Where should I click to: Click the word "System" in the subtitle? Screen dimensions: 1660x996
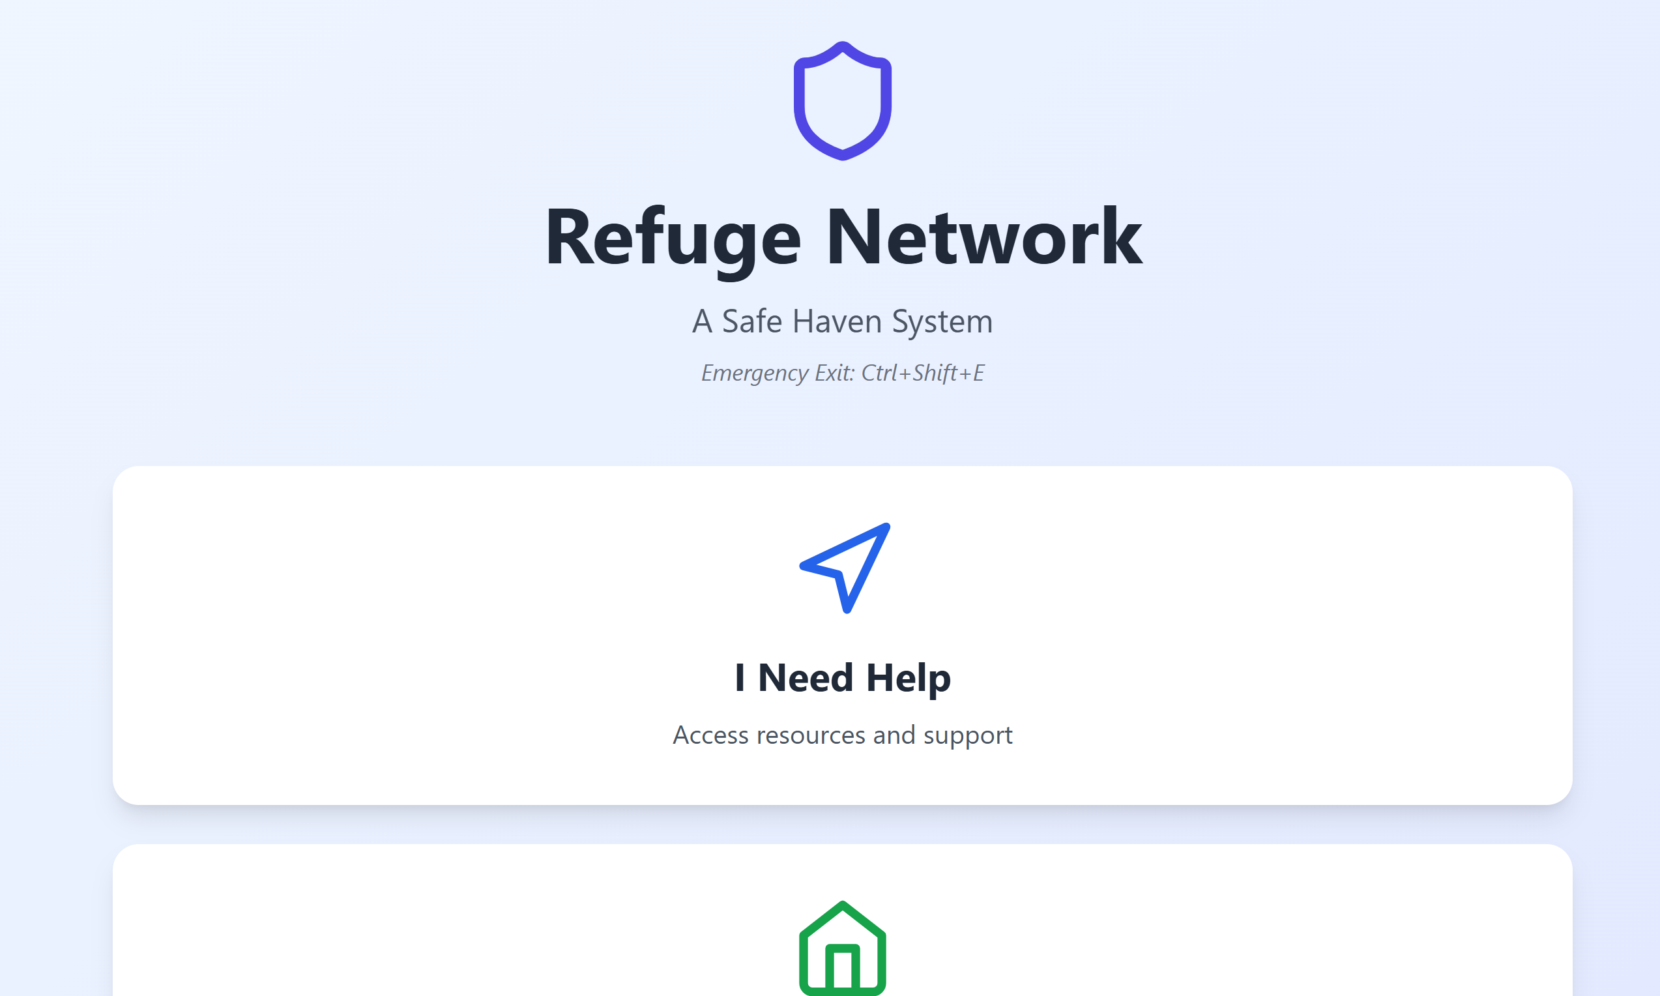[942, 322]
